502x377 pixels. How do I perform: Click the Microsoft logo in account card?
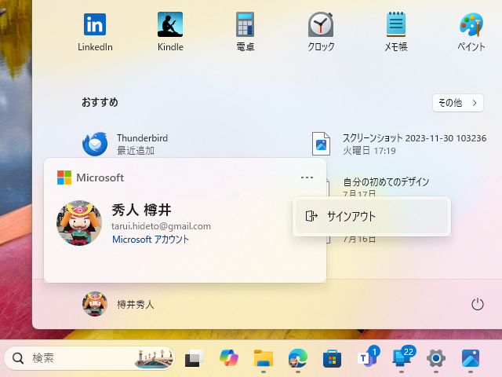pyautogui.click(x=64, y=178)
